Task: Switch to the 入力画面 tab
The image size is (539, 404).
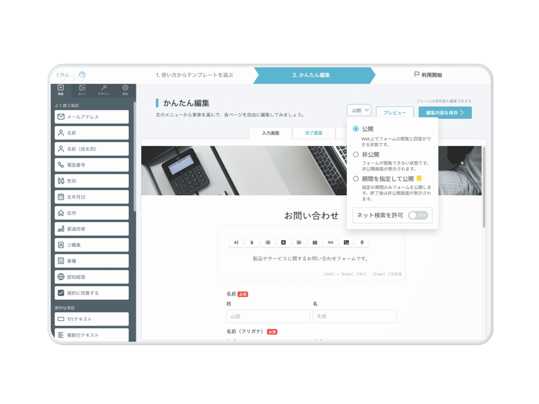Action: pyautogui.click(x=270, y=133)
